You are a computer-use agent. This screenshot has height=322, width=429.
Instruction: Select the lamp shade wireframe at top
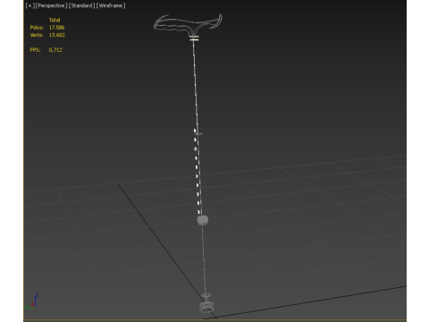tap(188, 25)
